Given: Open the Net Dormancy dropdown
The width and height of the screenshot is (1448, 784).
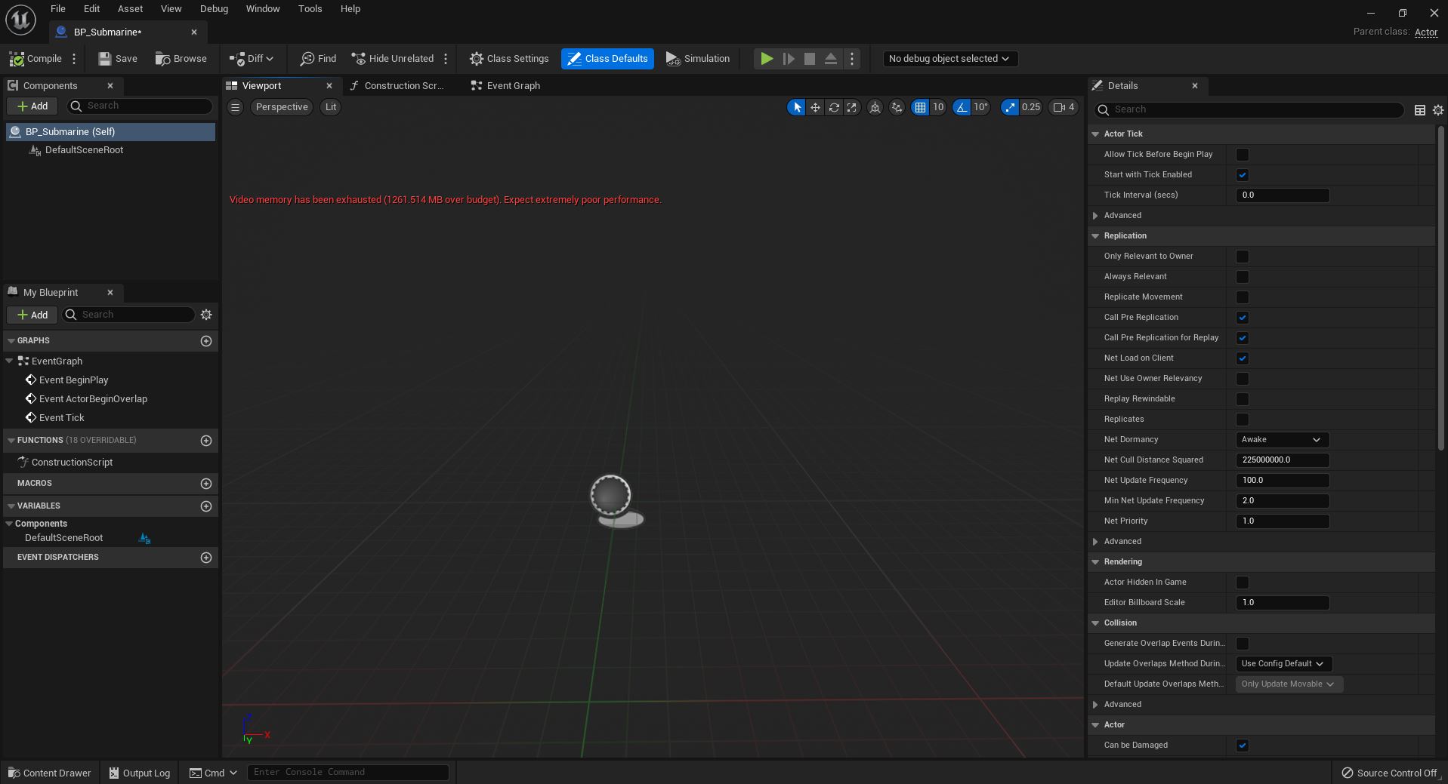Looking at the screenshot, I should [x=1282, y=440].
